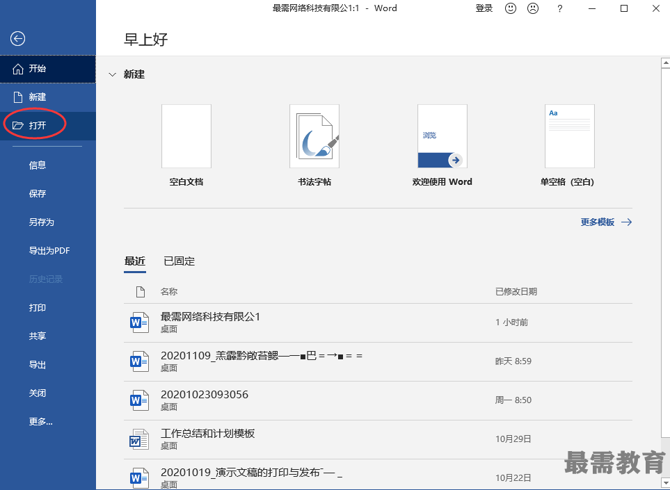Screen dimensions: 670x490
Task: Click the back arrow icon
Action: [17, 39]
